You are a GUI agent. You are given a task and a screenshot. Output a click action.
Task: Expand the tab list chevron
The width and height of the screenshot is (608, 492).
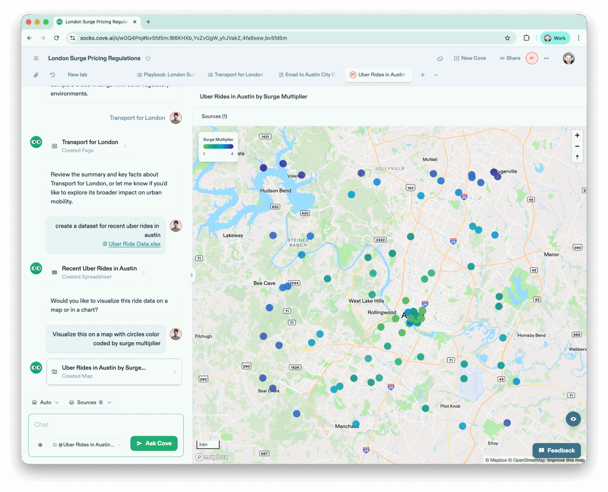click(436, 75)
